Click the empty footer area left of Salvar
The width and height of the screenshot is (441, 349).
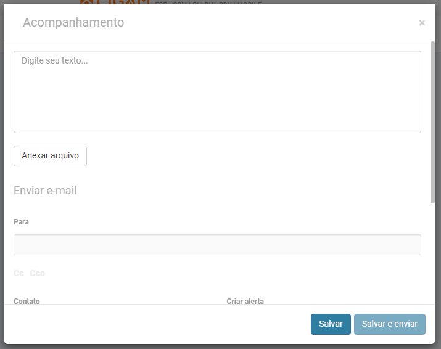(x=154, y=324)
